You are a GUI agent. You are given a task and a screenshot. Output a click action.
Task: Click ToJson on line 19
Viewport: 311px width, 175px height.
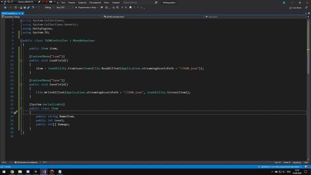(x=172, y=92)
